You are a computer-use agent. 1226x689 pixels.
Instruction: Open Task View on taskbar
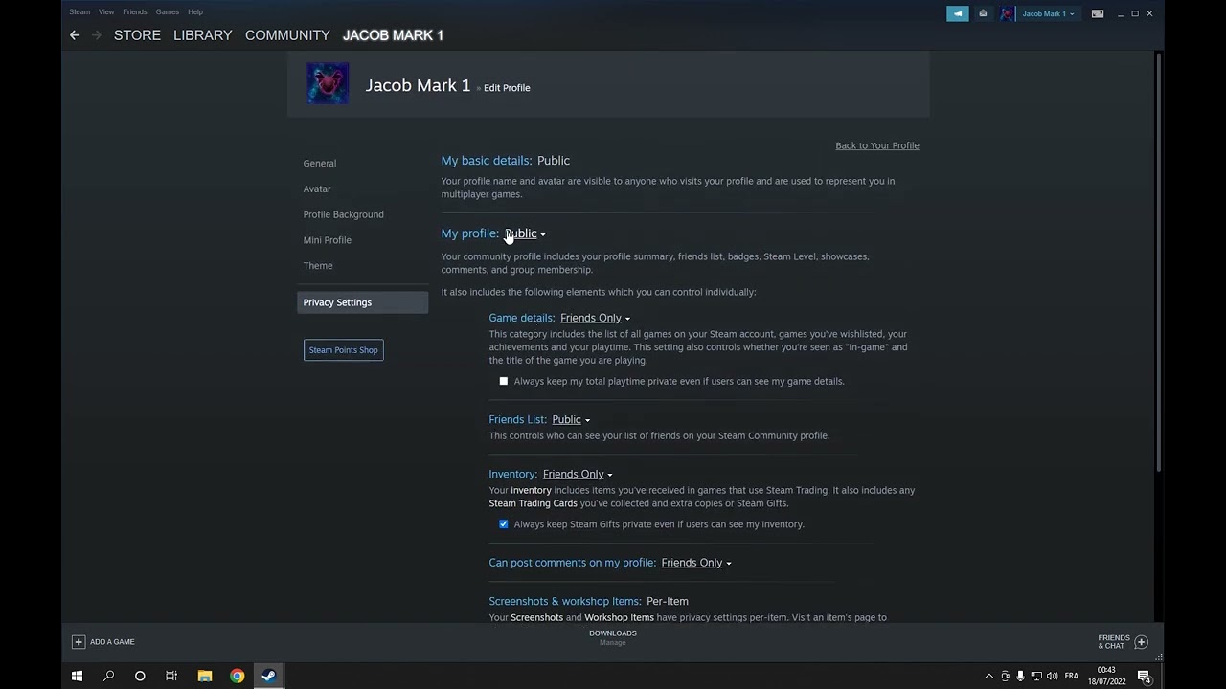[171, 676]
